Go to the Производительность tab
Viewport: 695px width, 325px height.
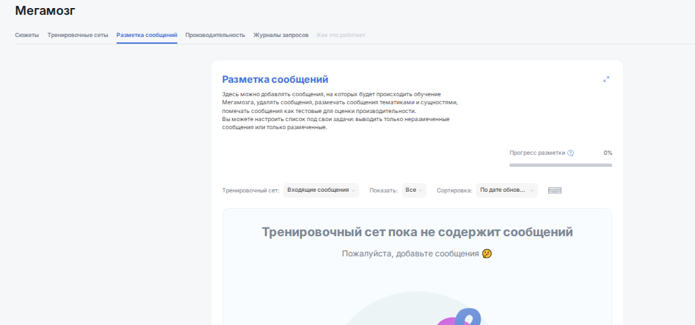pos(215,35)
